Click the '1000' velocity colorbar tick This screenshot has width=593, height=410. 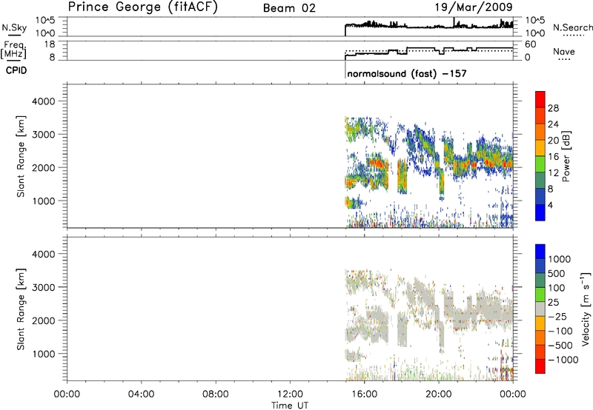pyautogui.click(x=560, y=259)
